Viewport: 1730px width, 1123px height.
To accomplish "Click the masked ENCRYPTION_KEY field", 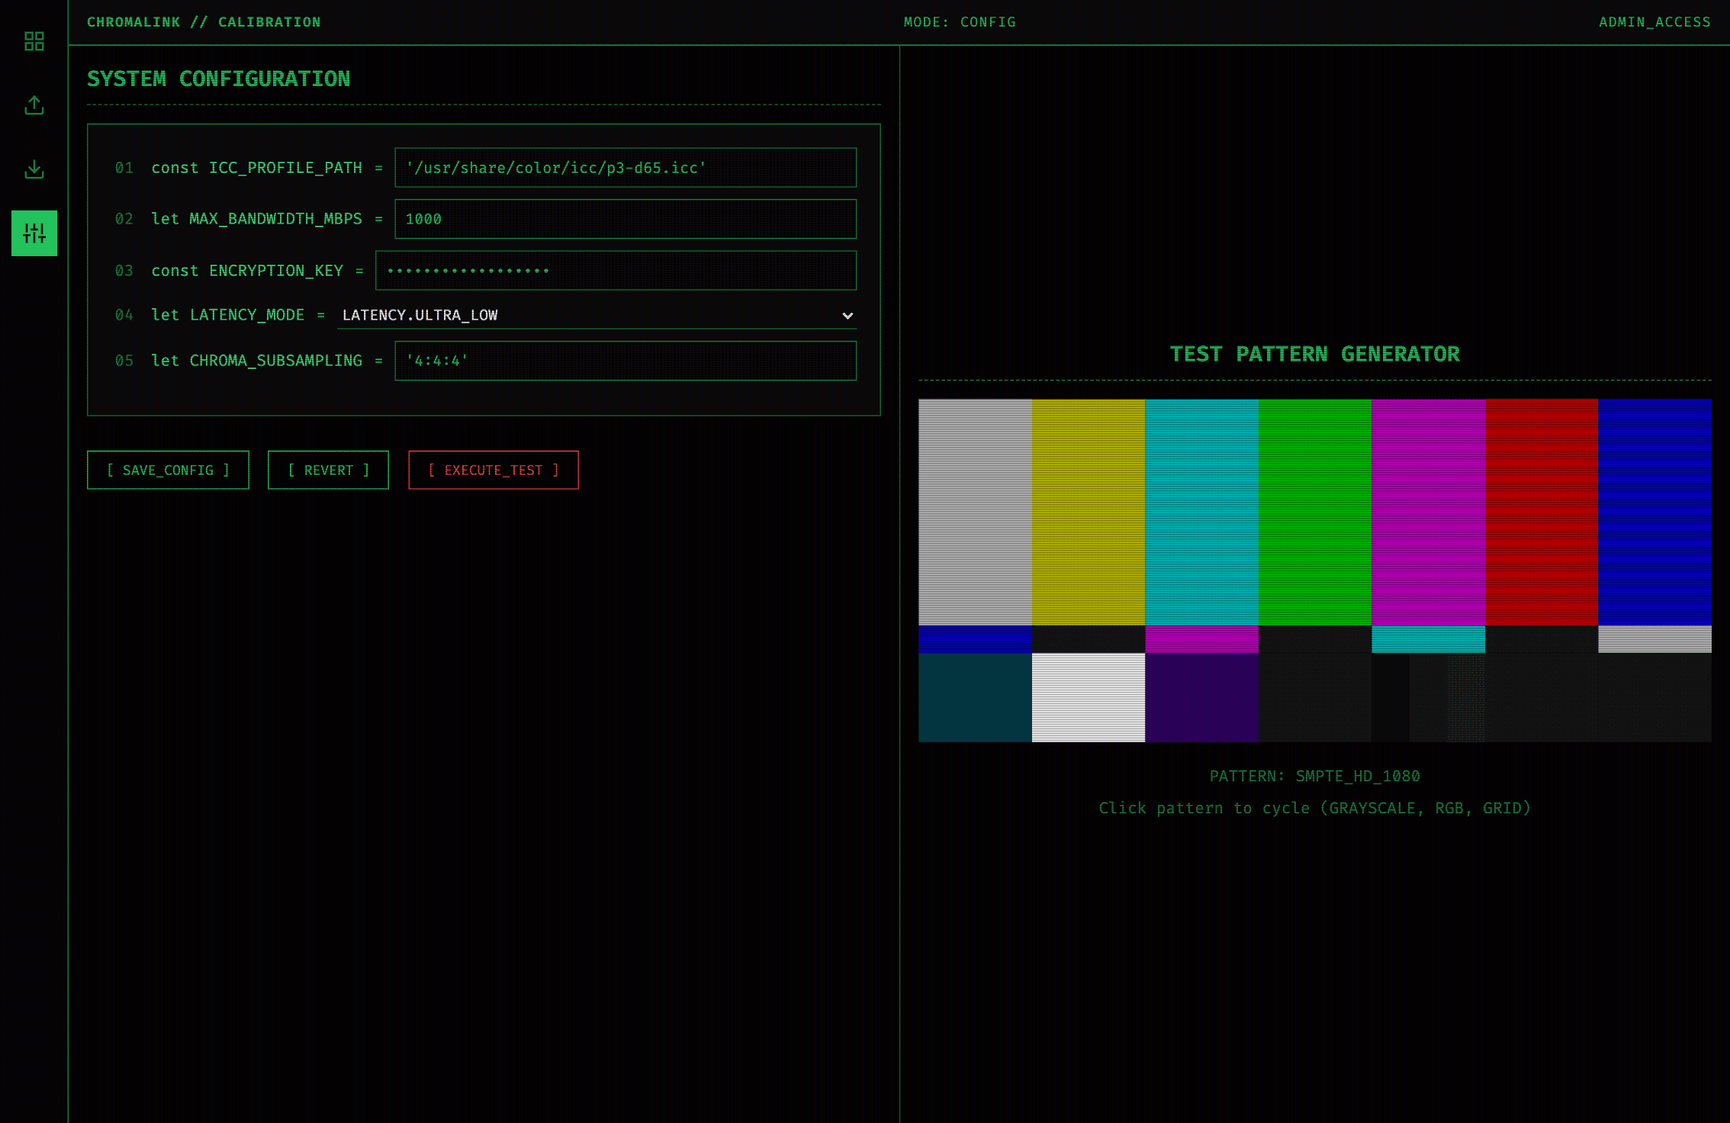I will coord(615,270).
